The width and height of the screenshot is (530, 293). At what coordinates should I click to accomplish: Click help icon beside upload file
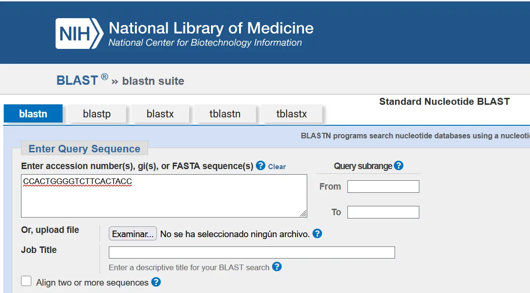click(317, 233)
